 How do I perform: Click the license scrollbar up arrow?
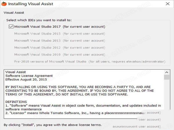(166, 72)
